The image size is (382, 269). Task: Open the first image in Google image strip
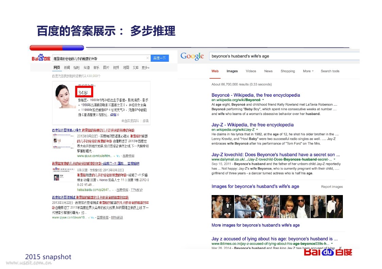[223, 207]
